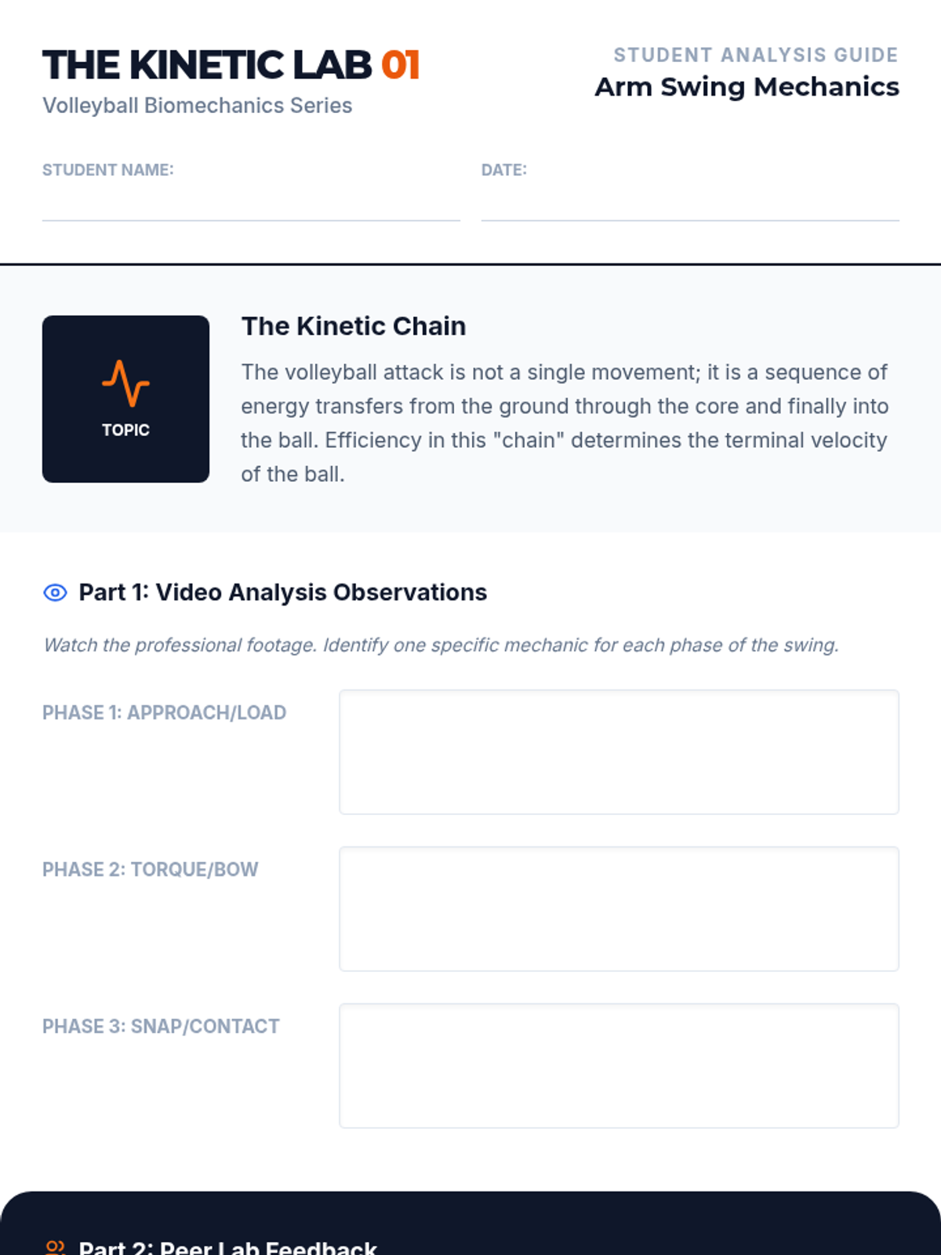Click Part 1: Video Analysis Observations heading
The image size is (941, 1255).
pos(282,593)
